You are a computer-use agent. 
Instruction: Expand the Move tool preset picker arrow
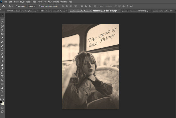pyautogui.click(x=13, y=6)
